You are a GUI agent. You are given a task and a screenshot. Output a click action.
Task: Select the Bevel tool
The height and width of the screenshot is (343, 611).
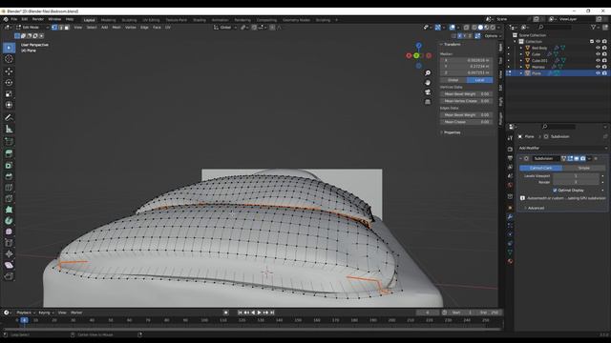click(x=9, y=176)
